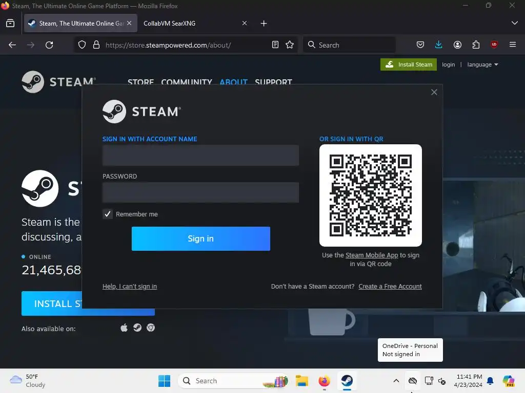This screenshot has height=393, width=525.
Task: Click the login link in header
Action: tap(448, 64)
